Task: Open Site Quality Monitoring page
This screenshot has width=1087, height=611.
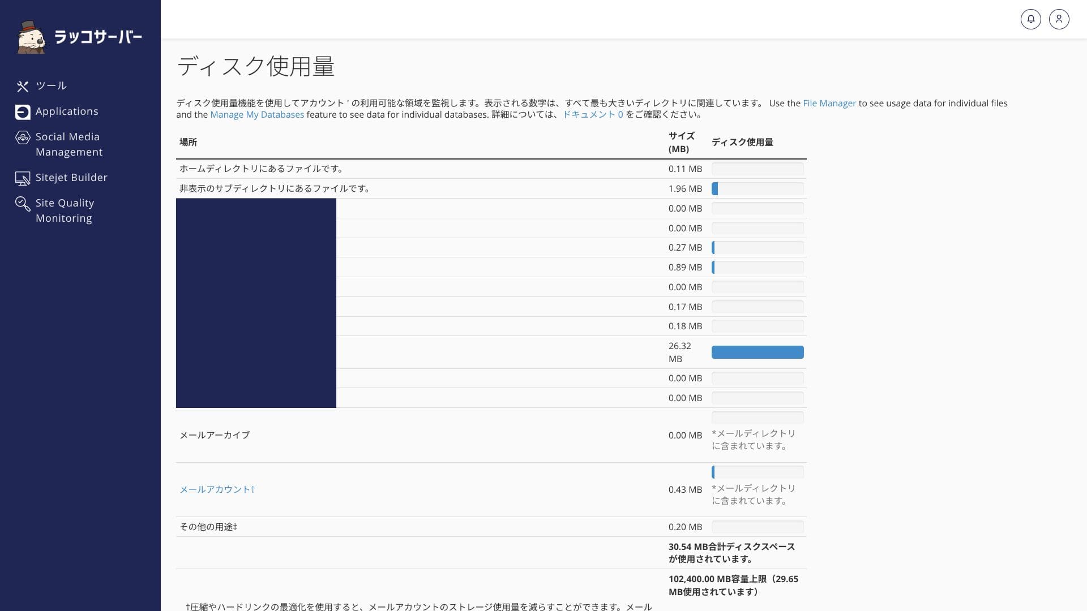Action: 65,210
